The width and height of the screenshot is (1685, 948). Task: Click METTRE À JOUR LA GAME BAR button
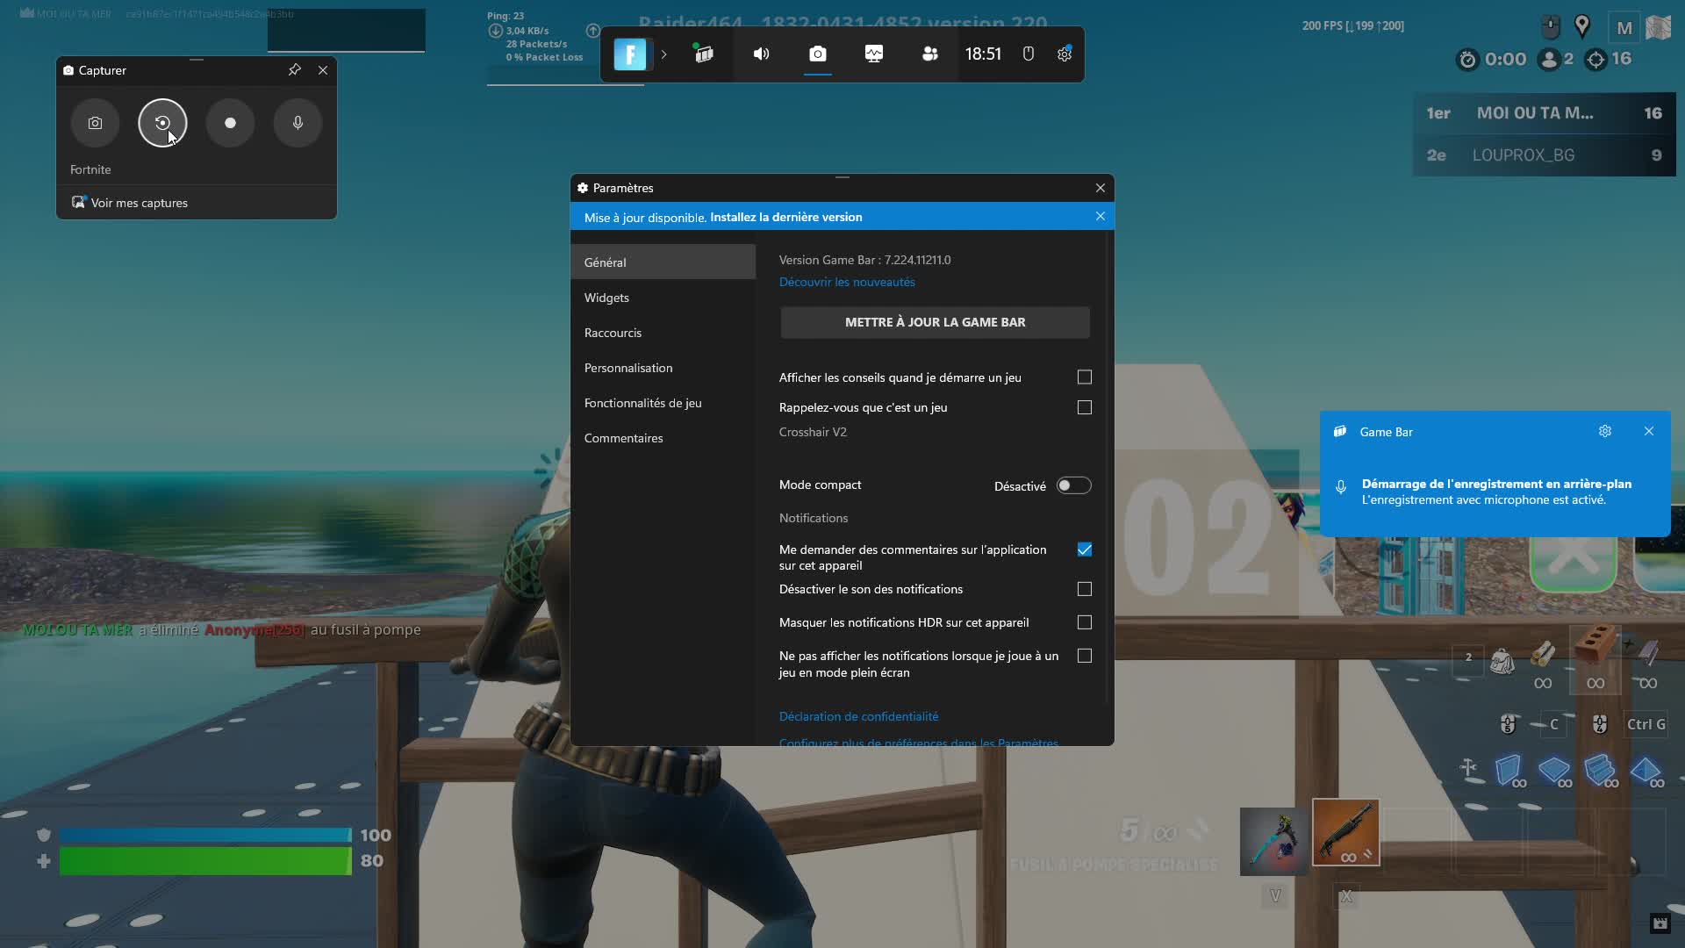point(936,322)
